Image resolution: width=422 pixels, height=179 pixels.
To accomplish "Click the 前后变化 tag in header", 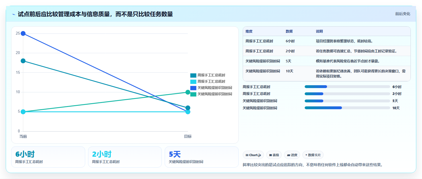I will coord(402,14).
